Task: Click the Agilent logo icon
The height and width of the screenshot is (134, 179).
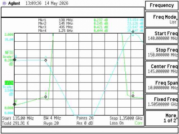Action: click(x=4, y=3)
